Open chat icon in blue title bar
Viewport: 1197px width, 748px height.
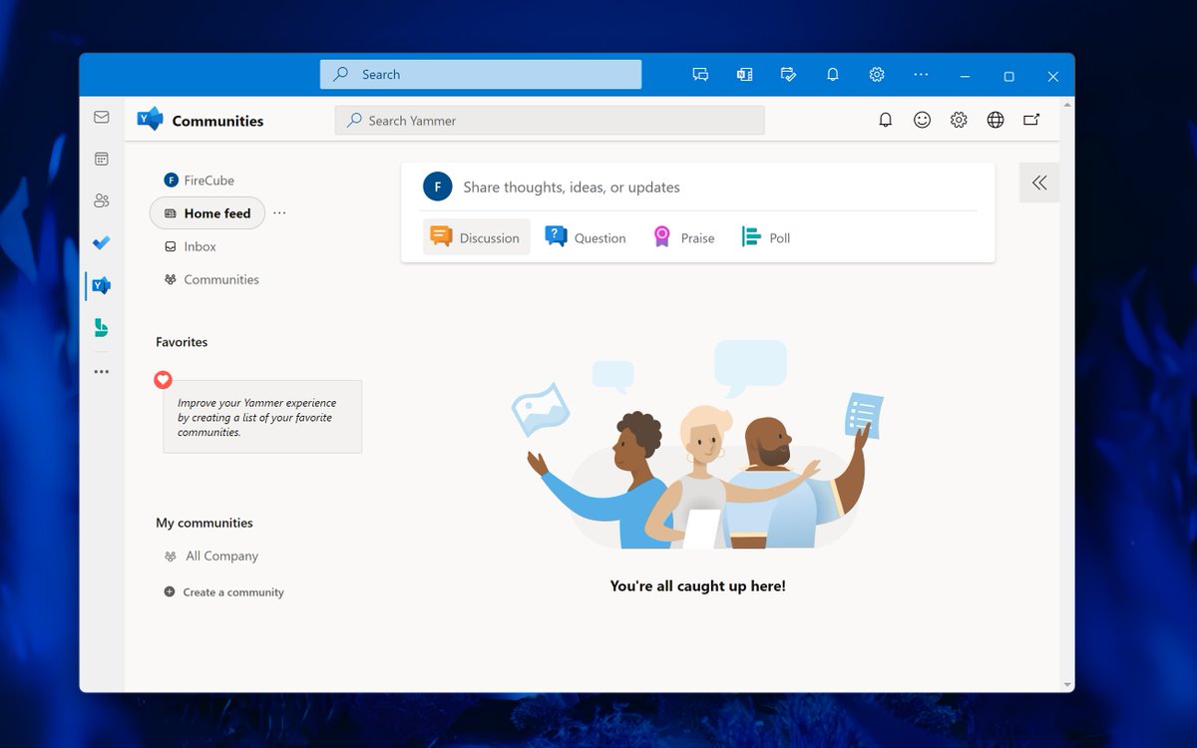(x=700, y=75)
